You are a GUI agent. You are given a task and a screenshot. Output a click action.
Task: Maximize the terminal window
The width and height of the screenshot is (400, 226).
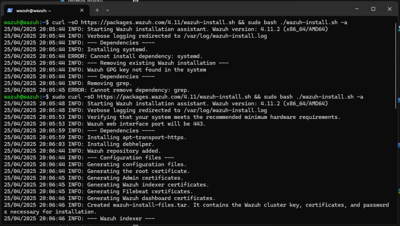point(373,9)
